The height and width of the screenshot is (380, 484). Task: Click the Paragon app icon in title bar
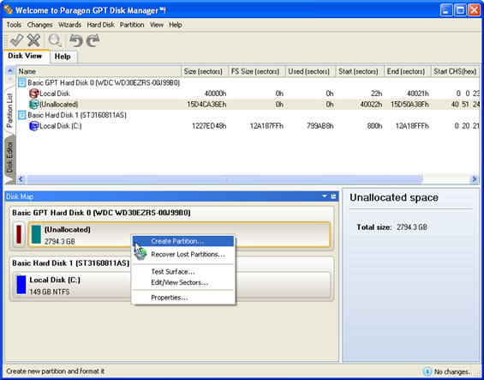[9, 10]
